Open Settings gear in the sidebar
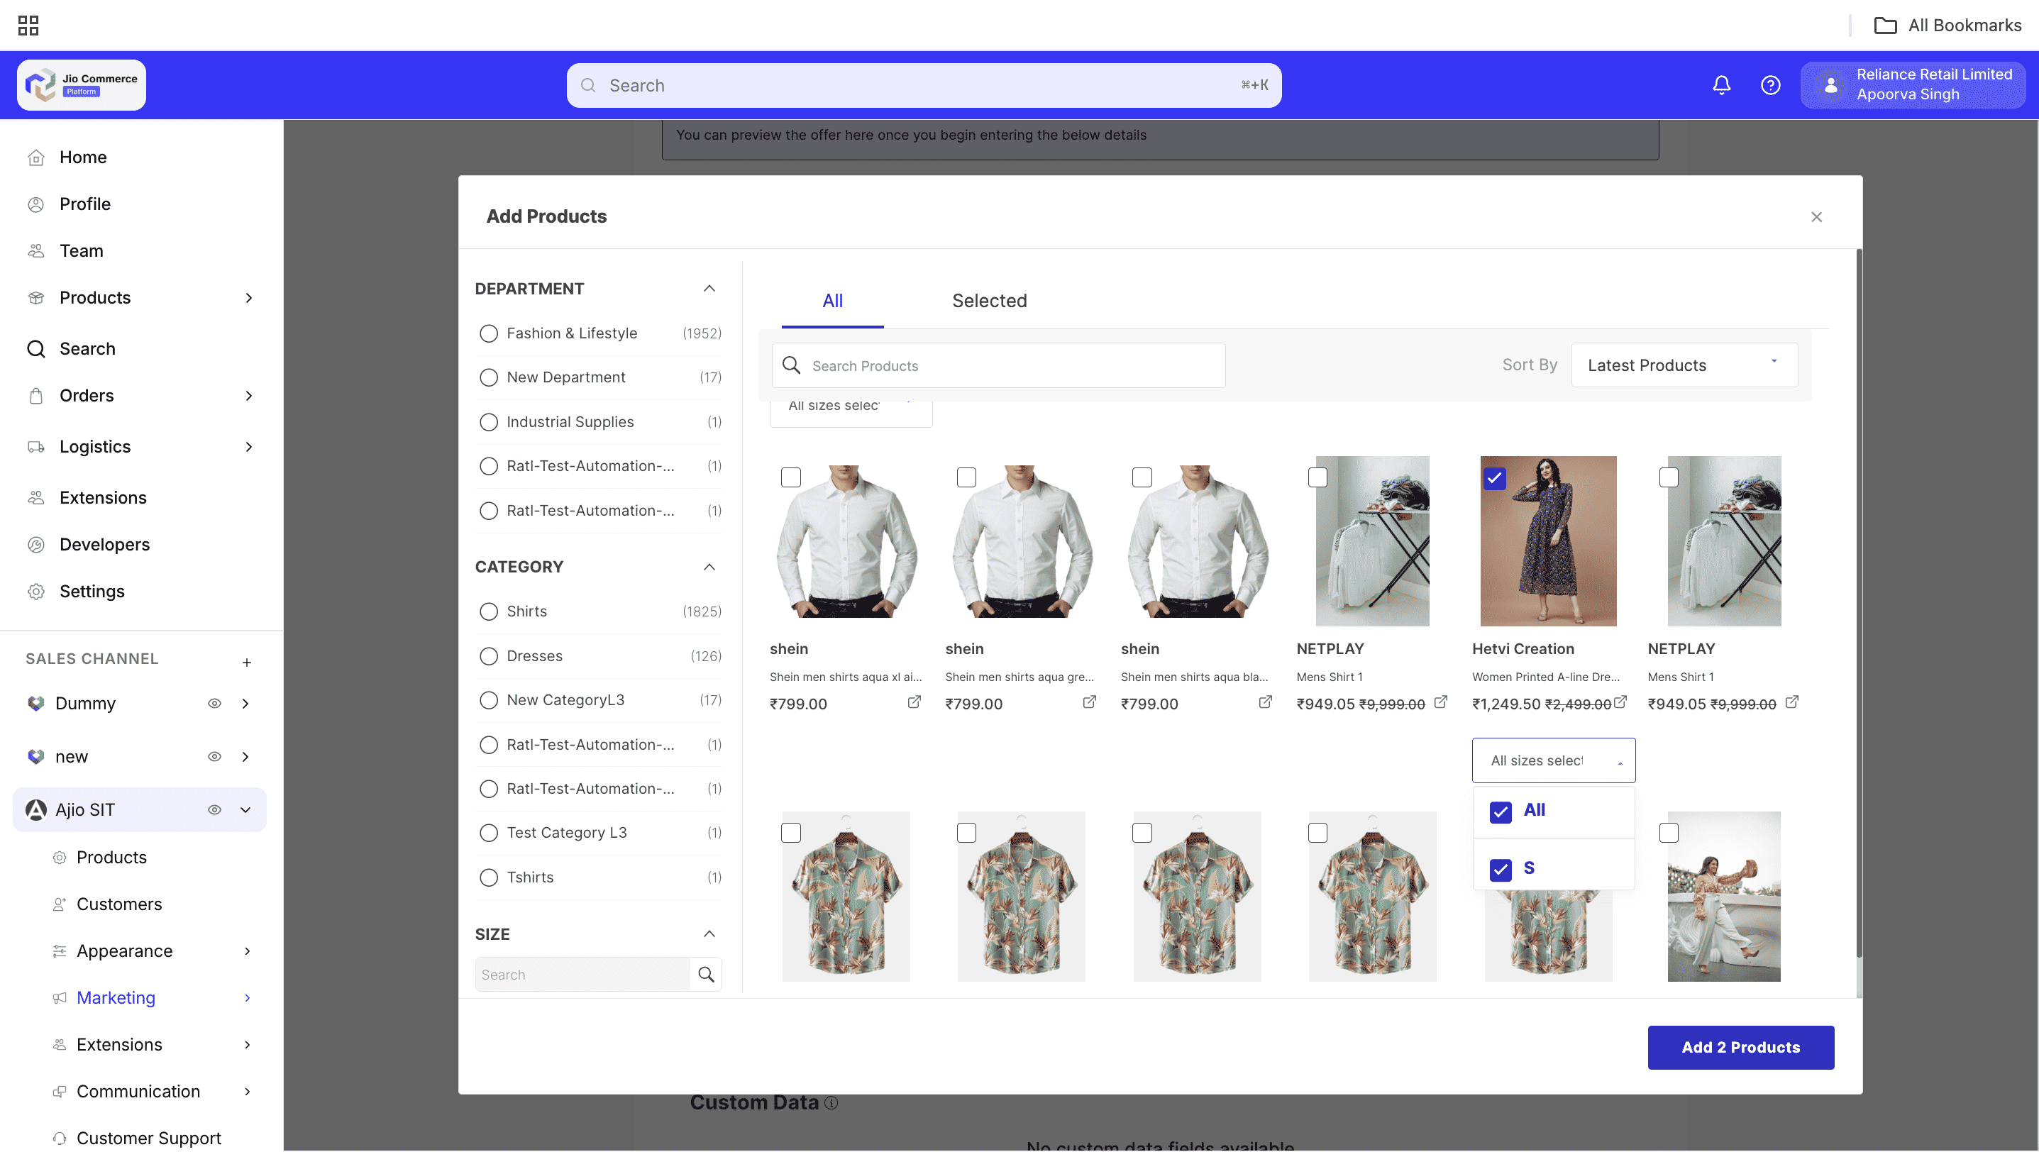 click(x=36, y=591)
